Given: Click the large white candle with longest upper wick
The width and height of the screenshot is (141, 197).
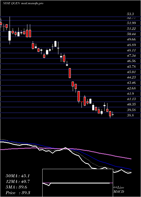Looking at the screenshot, I should 10,36.
